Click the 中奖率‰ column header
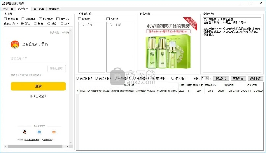Viewport: 266px width, 153px height. (x=211, y=85)
